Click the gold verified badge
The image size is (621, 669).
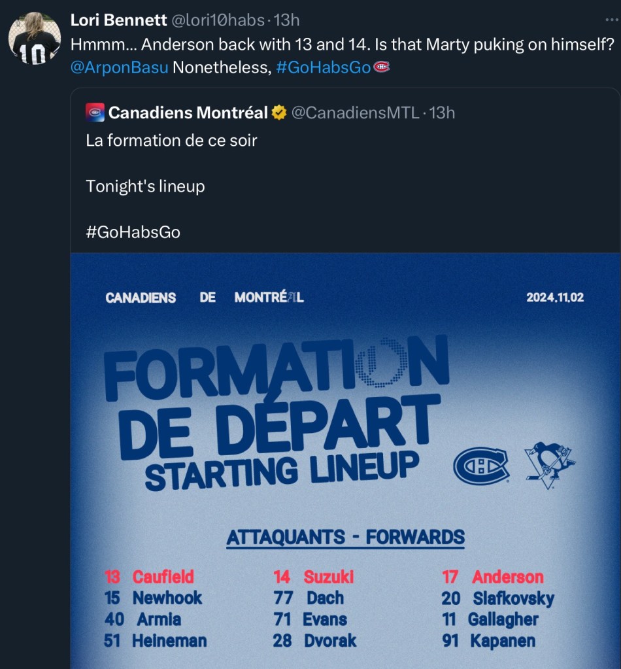pos(279,113)
